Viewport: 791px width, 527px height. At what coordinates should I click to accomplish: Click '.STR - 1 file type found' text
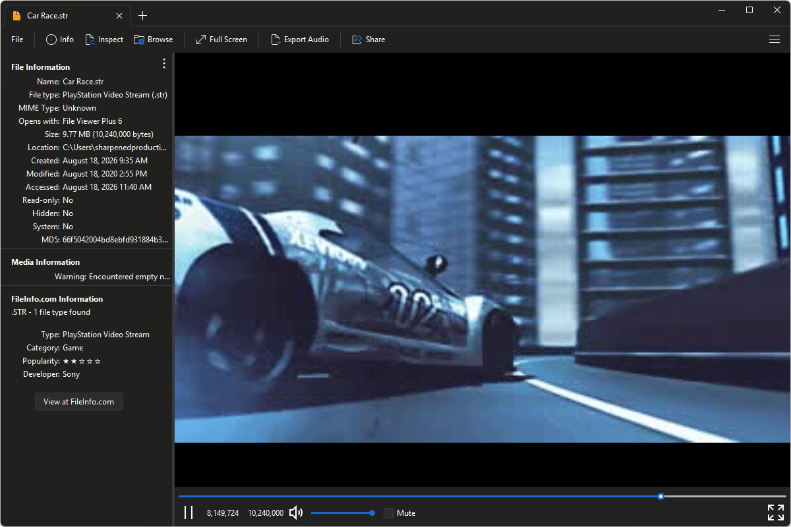(51, 312)
